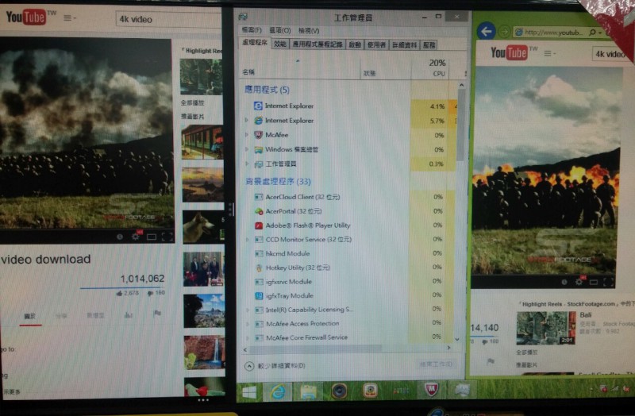Open the McAfee shield icon on the taskbar

click(x=432, y=390)
